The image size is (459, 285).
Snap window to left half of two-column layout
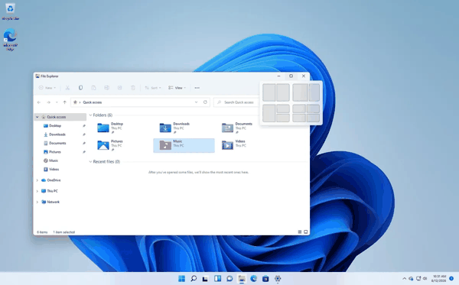[x=269, y=92]
